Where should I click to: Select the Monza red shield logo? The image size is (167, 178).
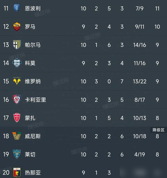tap(17, 118)
